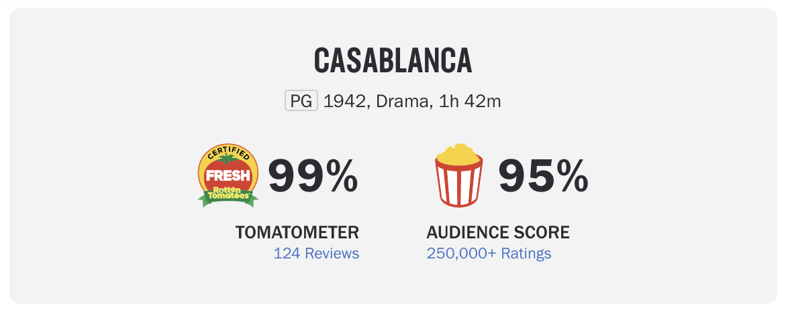Click the PG rating badge
792x312 pixels.
301,101
